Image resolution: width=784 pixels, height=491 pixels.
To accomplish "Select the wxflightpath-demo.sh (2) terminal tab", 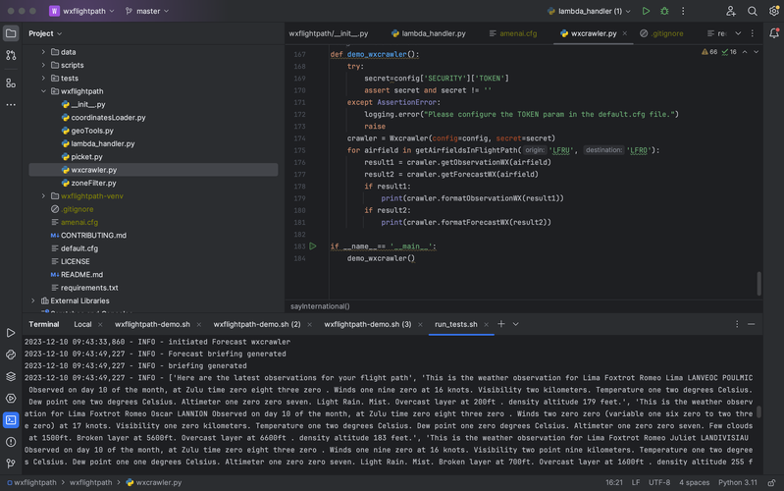I will (x=256, y=324).
